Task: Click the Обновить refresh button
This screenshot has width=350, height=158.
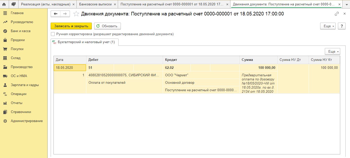Action: pos(107,26)
